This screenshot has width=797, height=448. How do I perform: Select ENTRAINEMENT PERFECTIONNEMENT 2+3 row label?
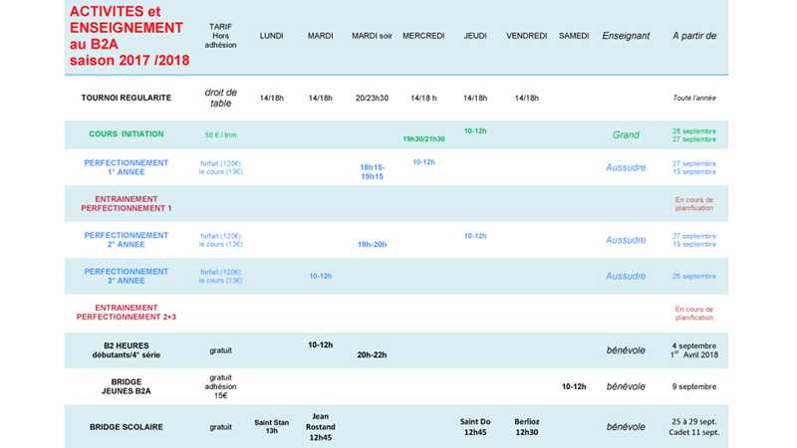point(127,312)
